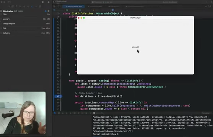
Task: Click the gray gauge icon beside DiskAnalyer process
Action: [48, 11]
